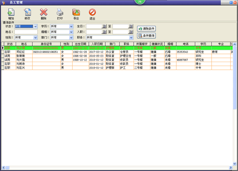Click the 清除条件 button

146,29
